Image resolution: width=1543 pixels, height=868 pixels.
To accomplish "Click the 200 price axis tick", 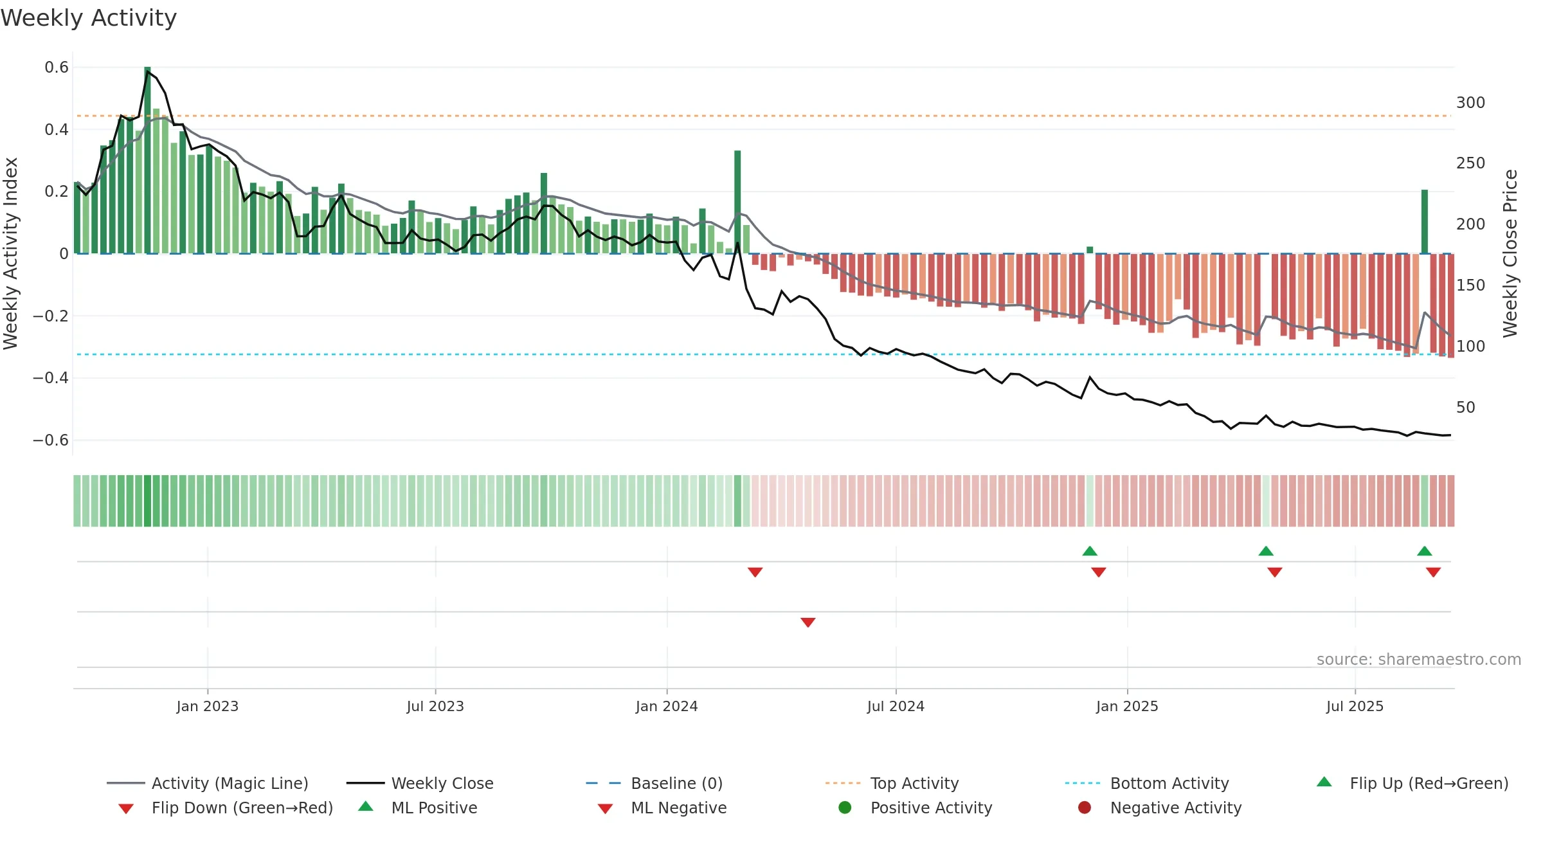I will pos(1470,224).
